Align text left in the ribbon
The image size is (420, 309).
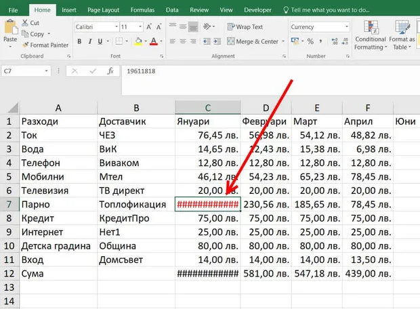tap(172, 41)
